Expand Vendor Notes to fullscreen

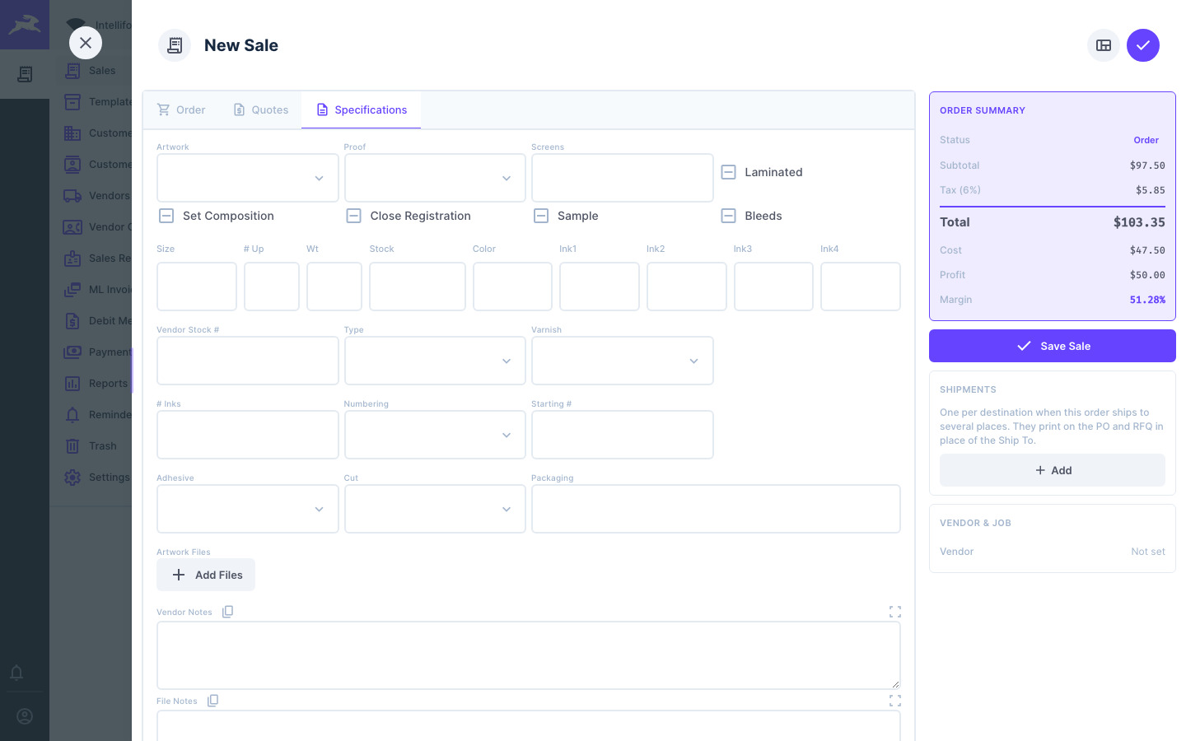(x=895, y=612)
